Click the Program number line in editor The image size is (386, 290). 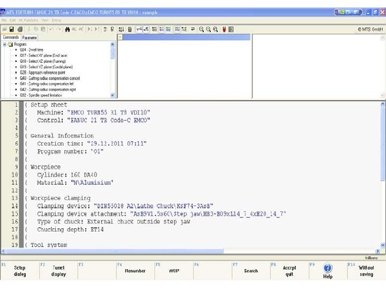(x=70, y=151)
